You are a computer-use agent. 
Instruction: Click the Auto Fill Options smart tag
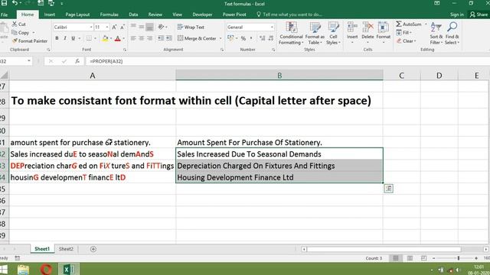388,189
